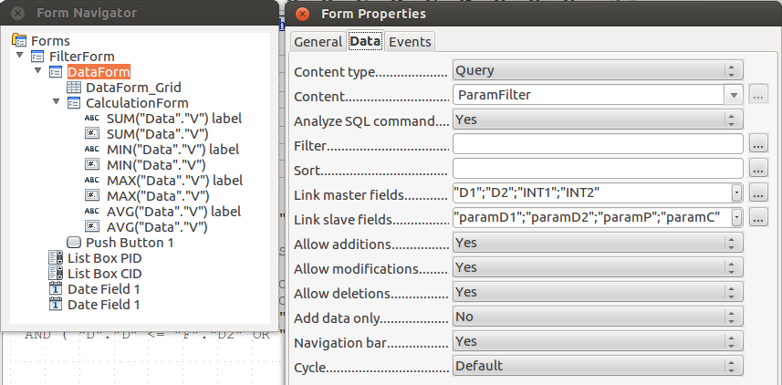Switch to the General tab
Screen dimensions: 782x385
(318, 41)
